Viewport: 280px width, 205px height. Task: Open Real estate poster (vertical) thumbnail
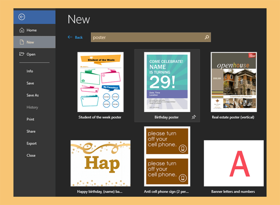click(x=234, y=82)
